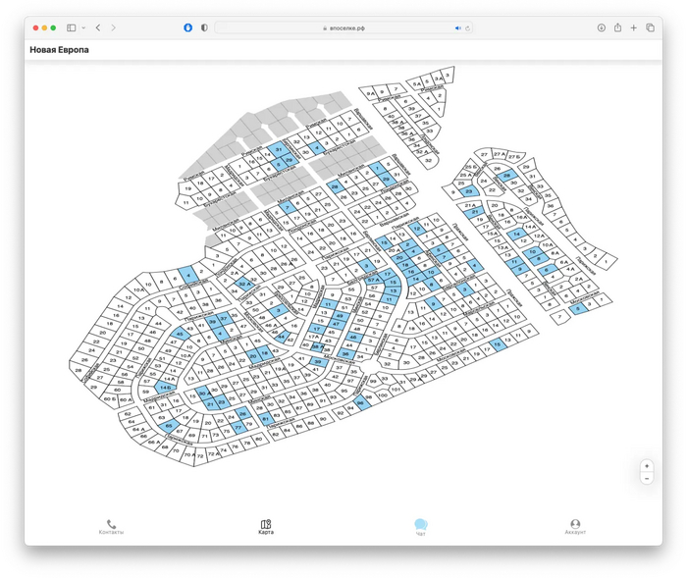687x578 pixels.
Task: Zoom in the map with plus button
Action: click(647, 466)
